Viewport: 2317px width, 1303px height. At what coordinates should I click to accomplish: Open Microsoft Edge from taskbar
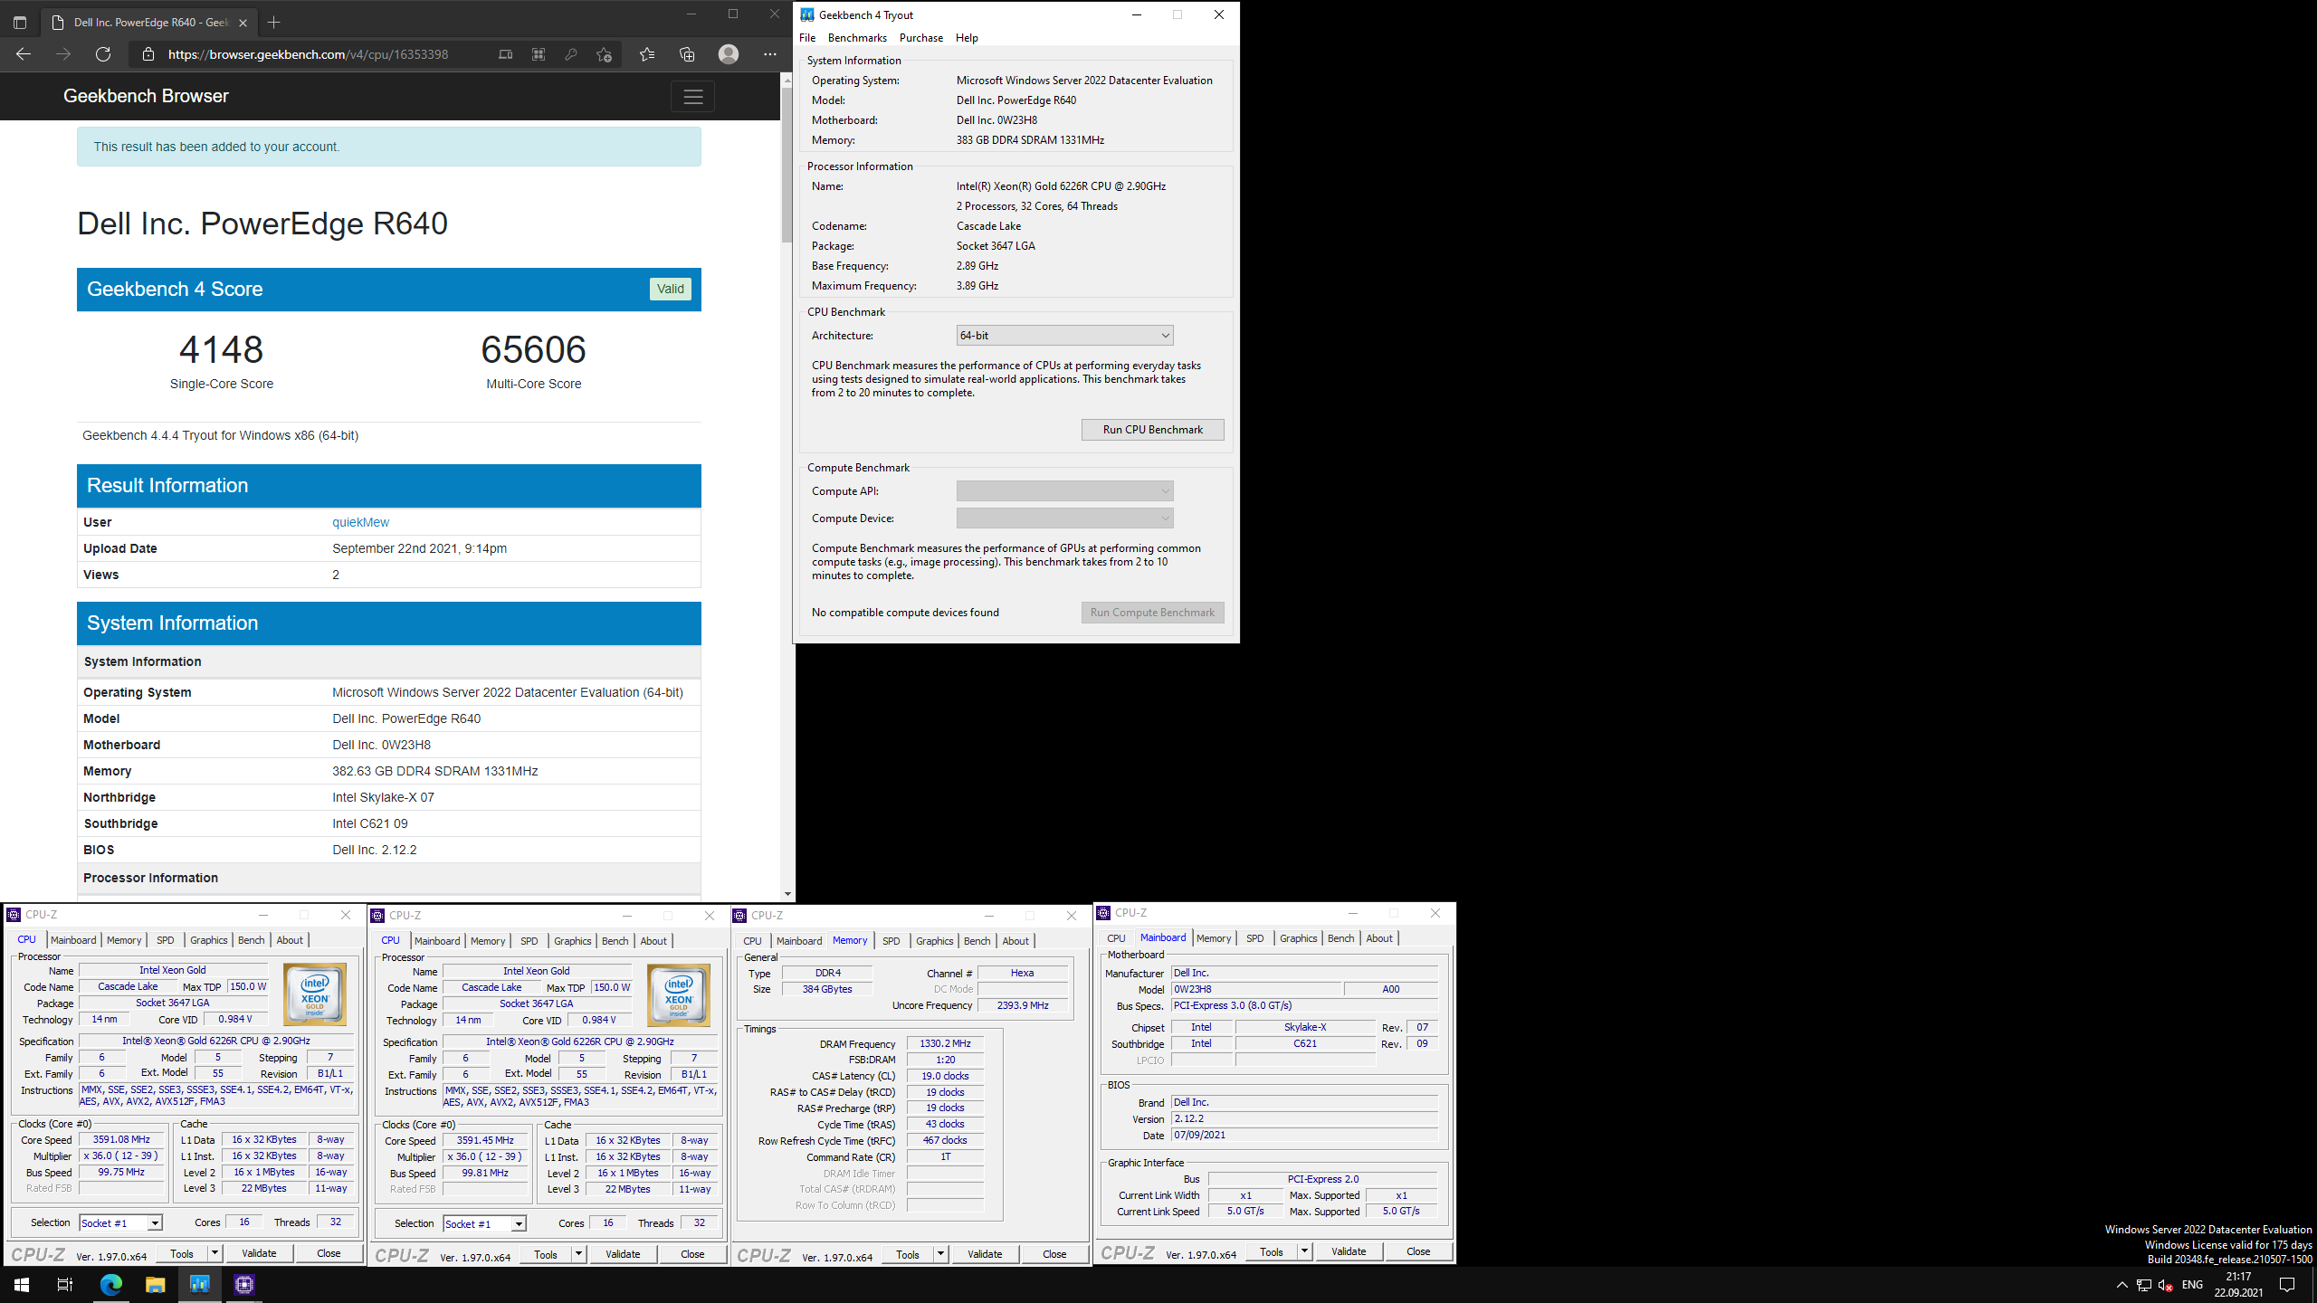[x=110, y=1285]
